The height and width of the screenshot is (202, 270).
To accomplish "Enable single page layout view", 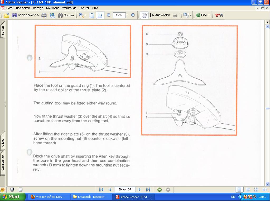I will click(239, 190).
